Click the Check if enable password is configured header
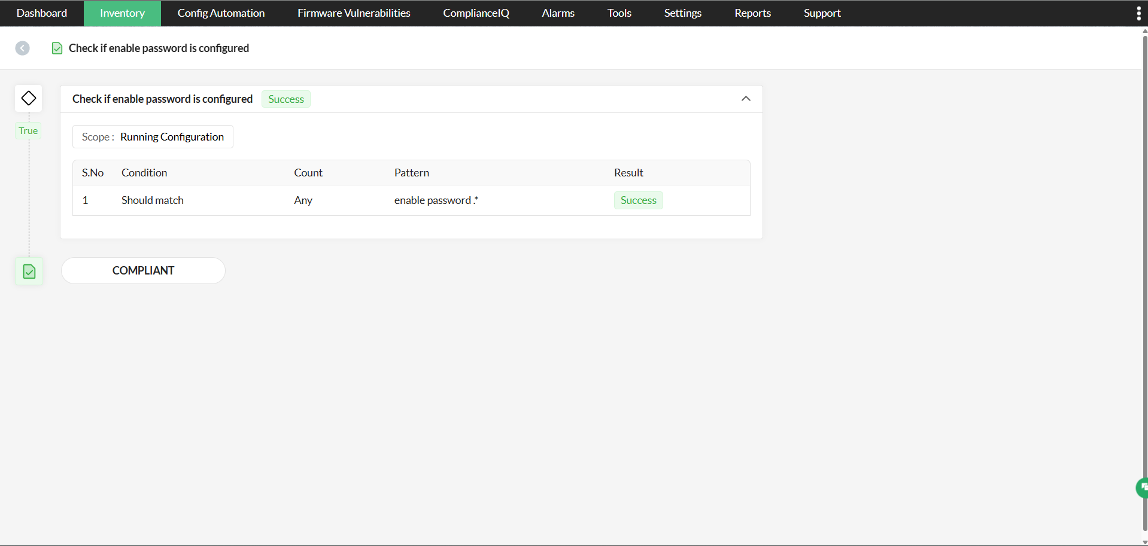The image size is (1148, 546). 162,99
